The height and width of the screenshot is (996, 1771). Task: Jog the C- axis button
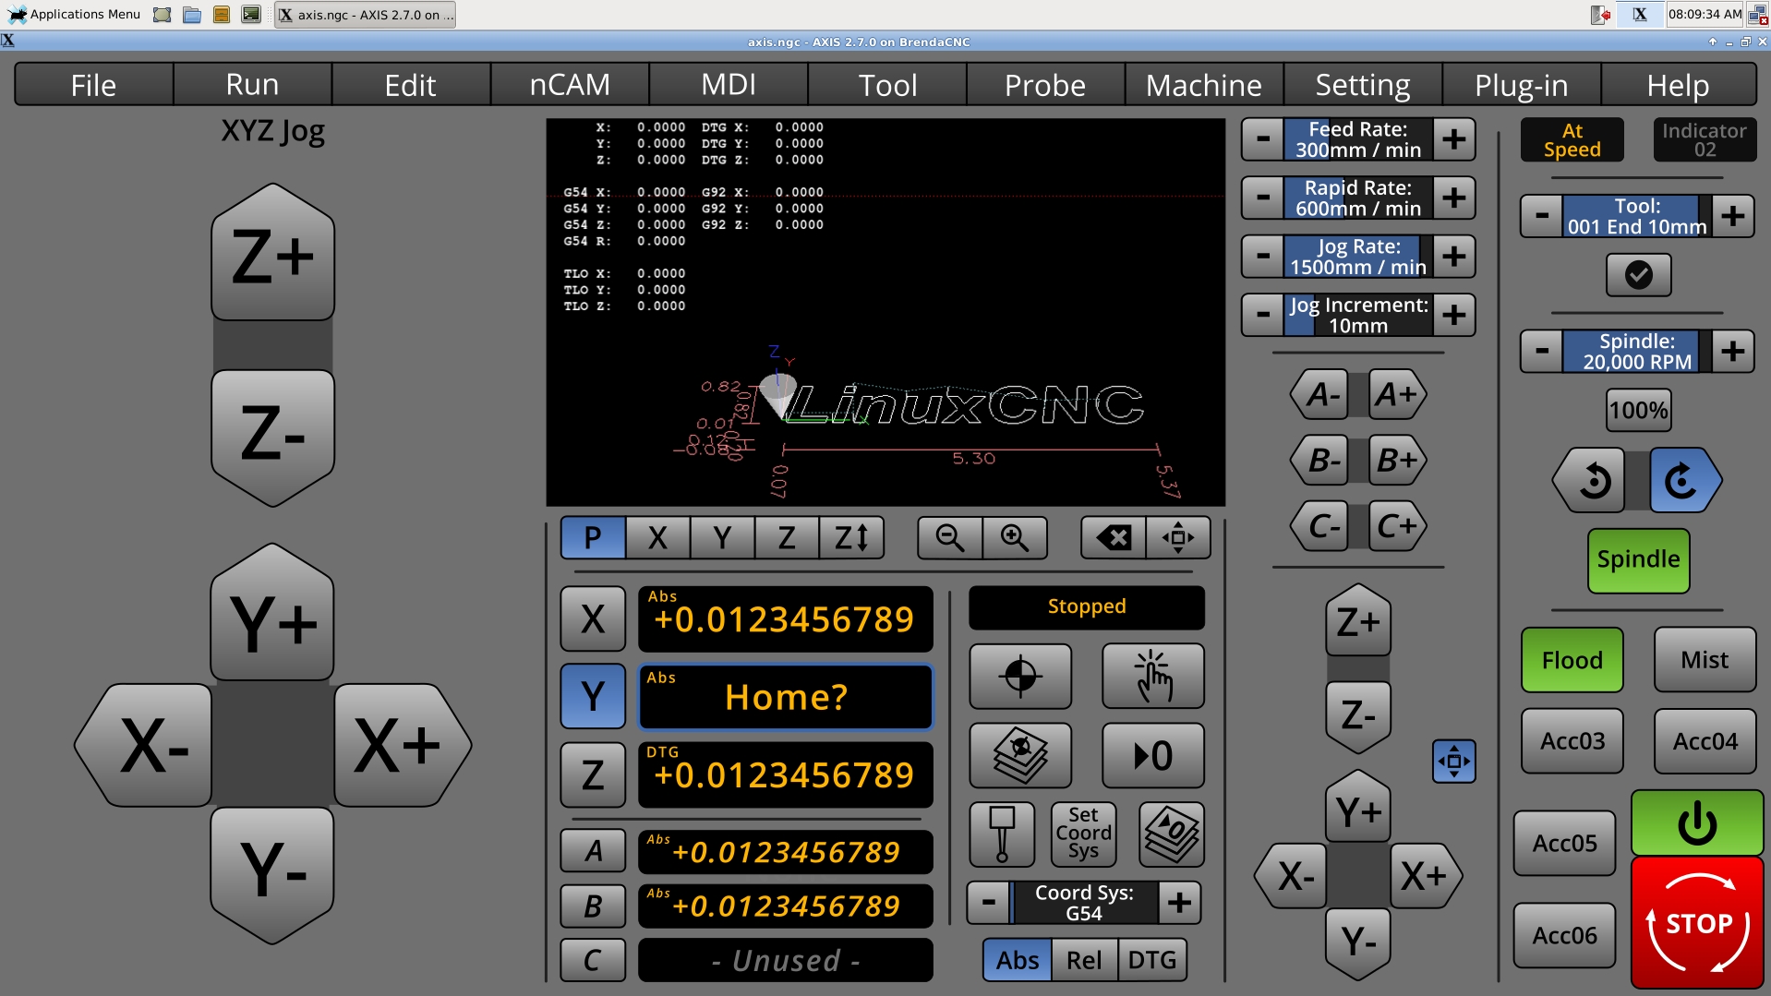tap(1320, 526)
